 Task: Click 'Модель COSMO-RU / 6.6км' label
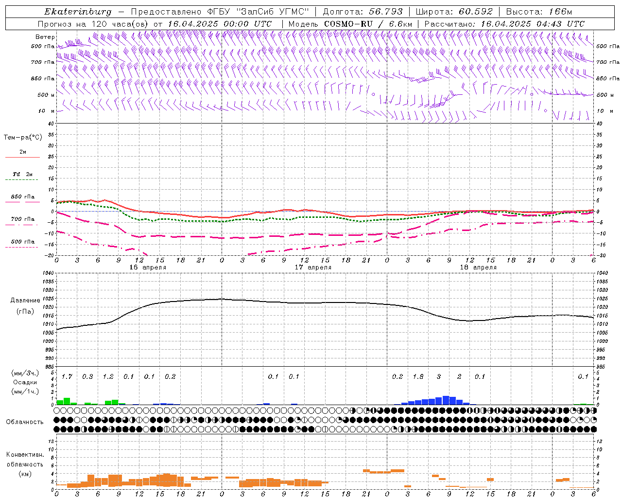350,24
